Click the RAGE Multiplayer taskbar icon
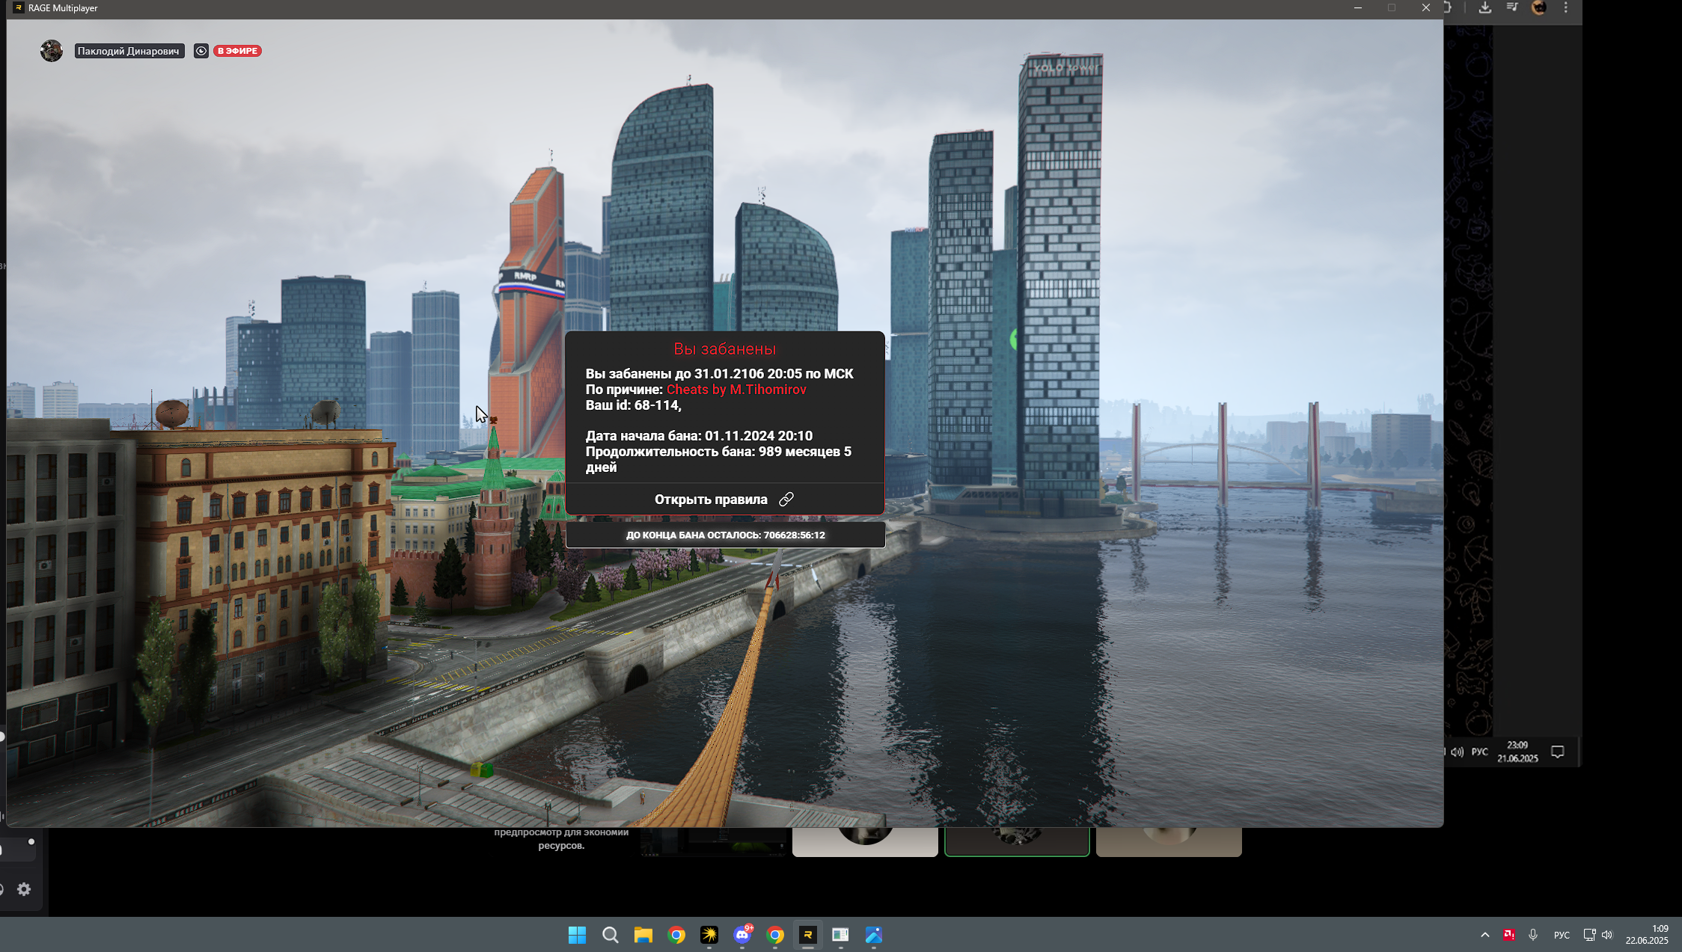 807,935
